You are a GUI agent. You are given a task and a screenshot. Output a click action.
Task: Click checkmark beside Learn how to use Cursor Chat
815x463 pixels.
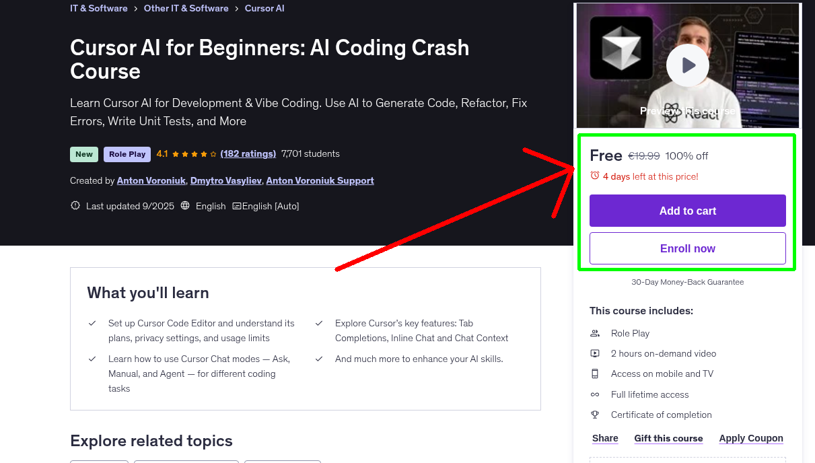point(92,359)
